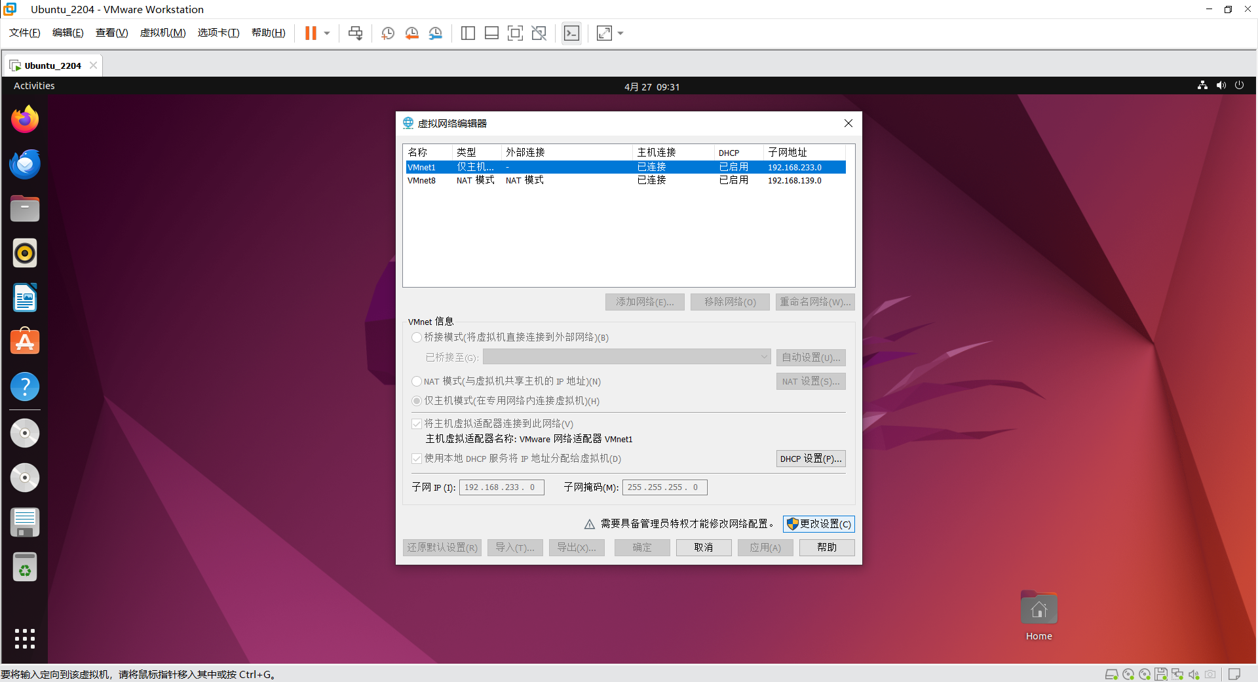The width and height of the screenshot is (1258, 682).
Task: Enter full screen mode icon
Action: pyautogui.click(x=516, y=33)
